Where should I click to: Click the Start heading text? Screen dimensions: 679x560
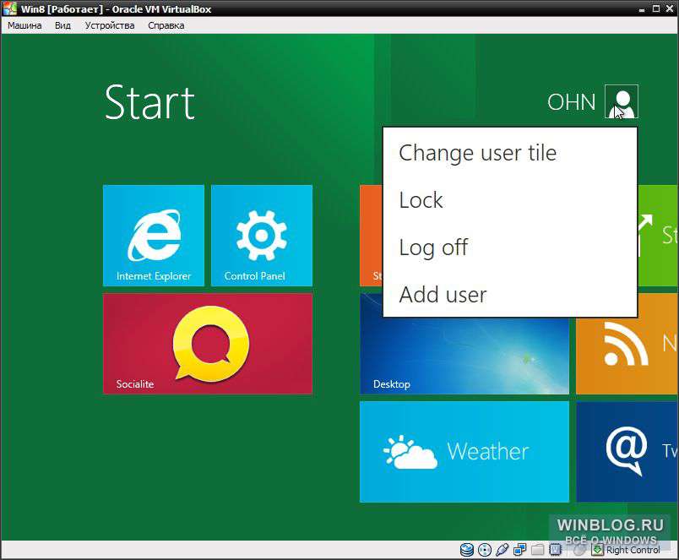(149, 102)
